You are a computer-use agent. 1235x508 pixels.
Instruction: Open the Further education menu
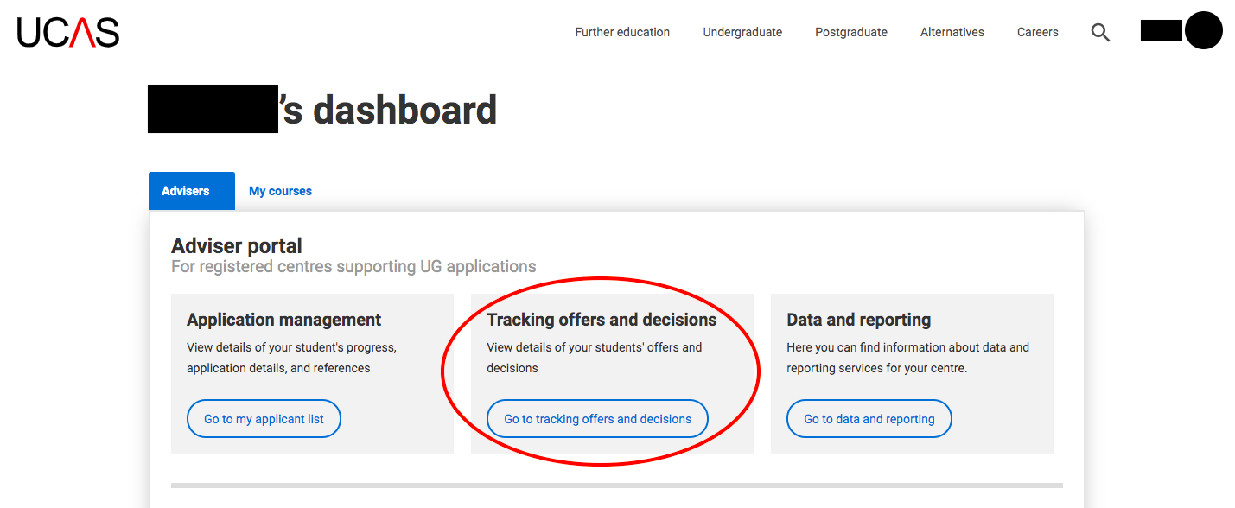click(x=622, y=32)
